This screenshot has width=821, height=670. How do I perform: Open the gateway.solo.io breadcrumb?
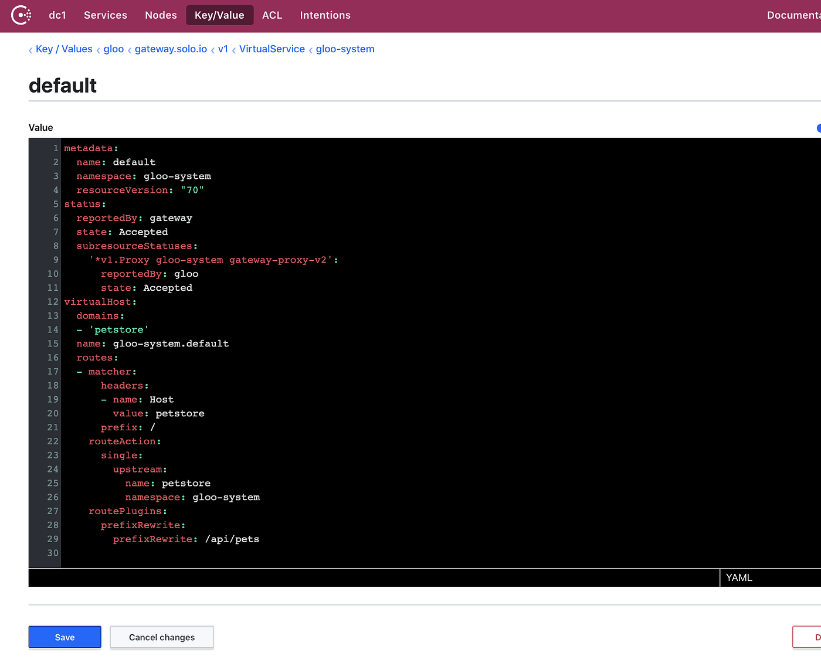point(171,49)
